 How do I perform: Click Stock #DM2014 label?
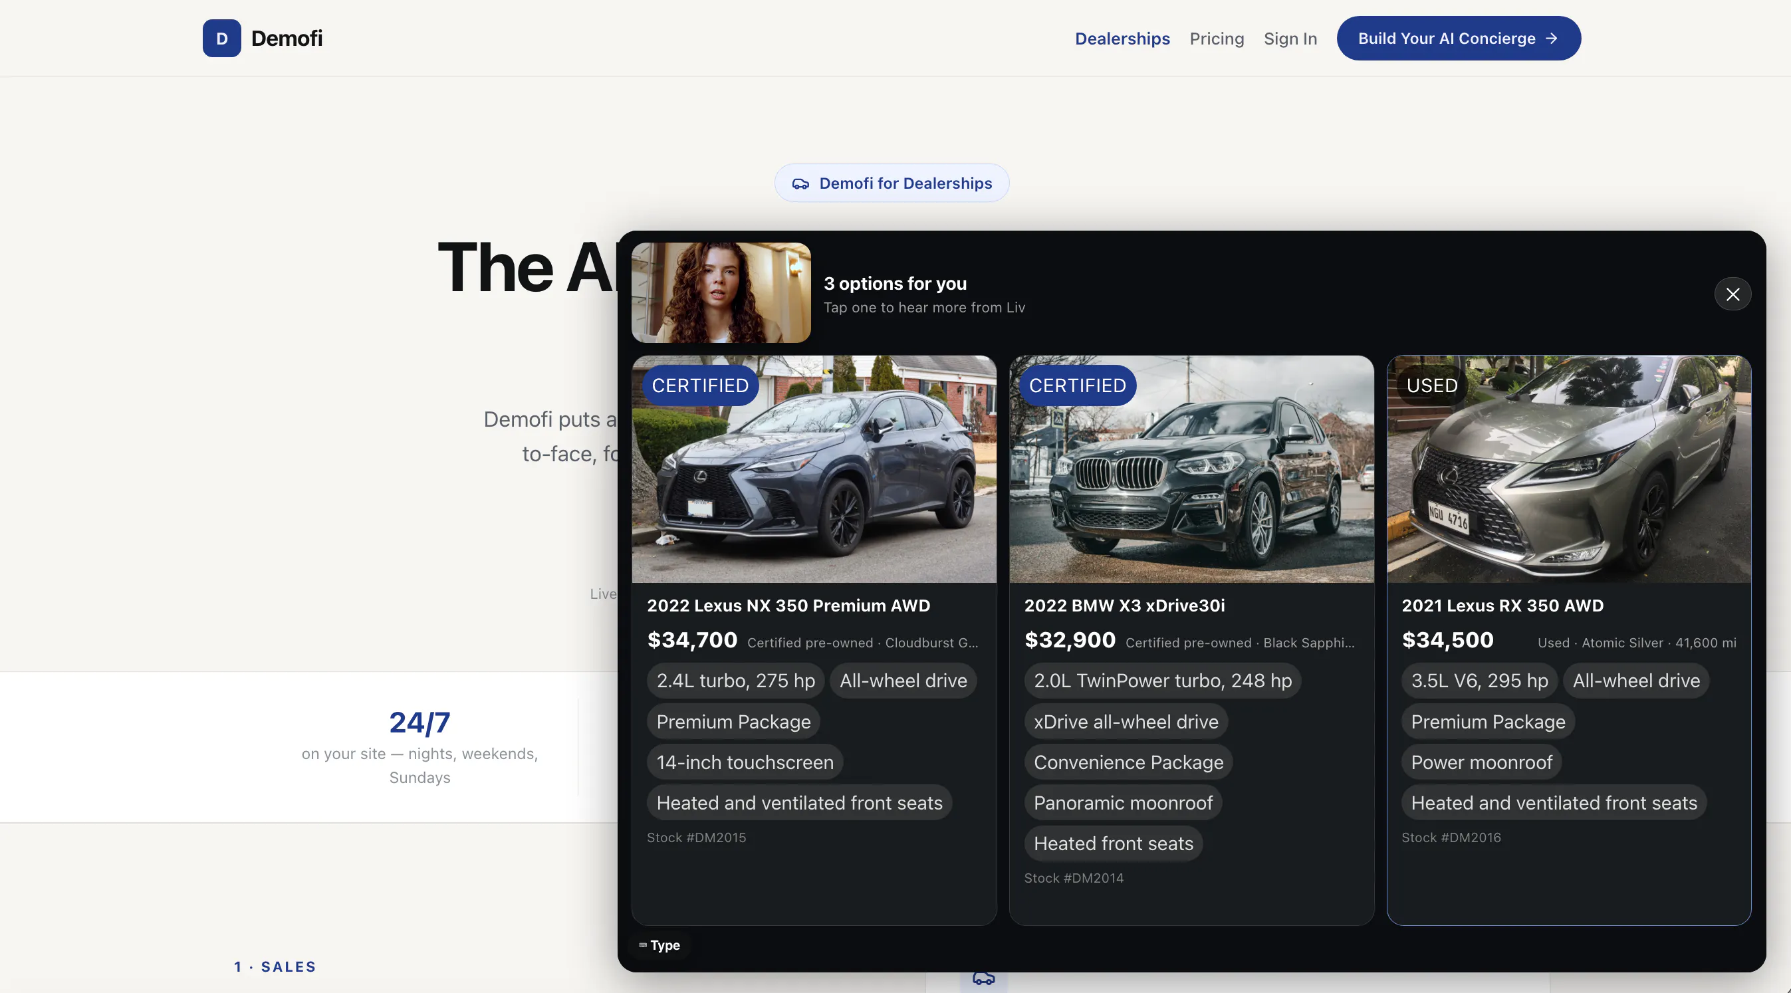[1074, 877]
